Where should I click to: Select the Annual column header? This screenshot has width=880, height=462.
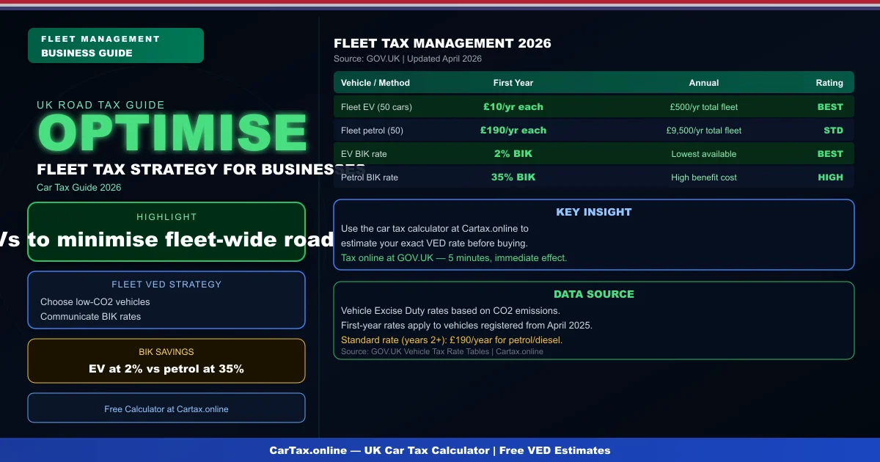click(x=703, y=83)
